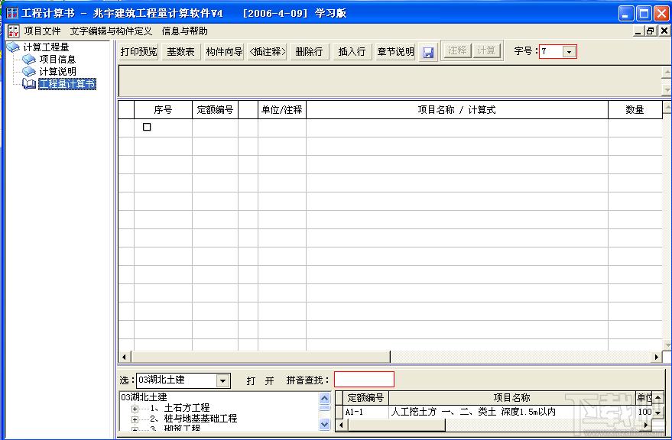
Task: Click the quota tree scroll down arrow
Action: (x=324, y=425)
